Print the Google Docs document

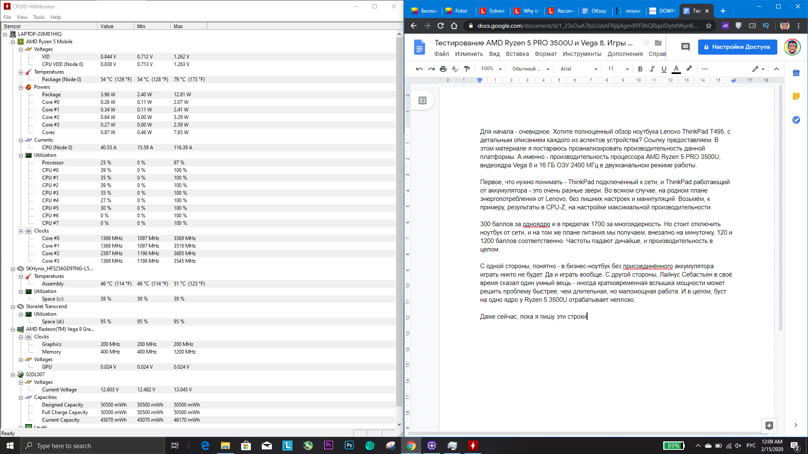(443, 69)
